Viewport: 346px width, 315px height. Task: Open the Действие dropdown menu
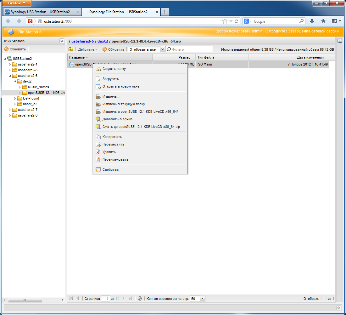point(88,49)
